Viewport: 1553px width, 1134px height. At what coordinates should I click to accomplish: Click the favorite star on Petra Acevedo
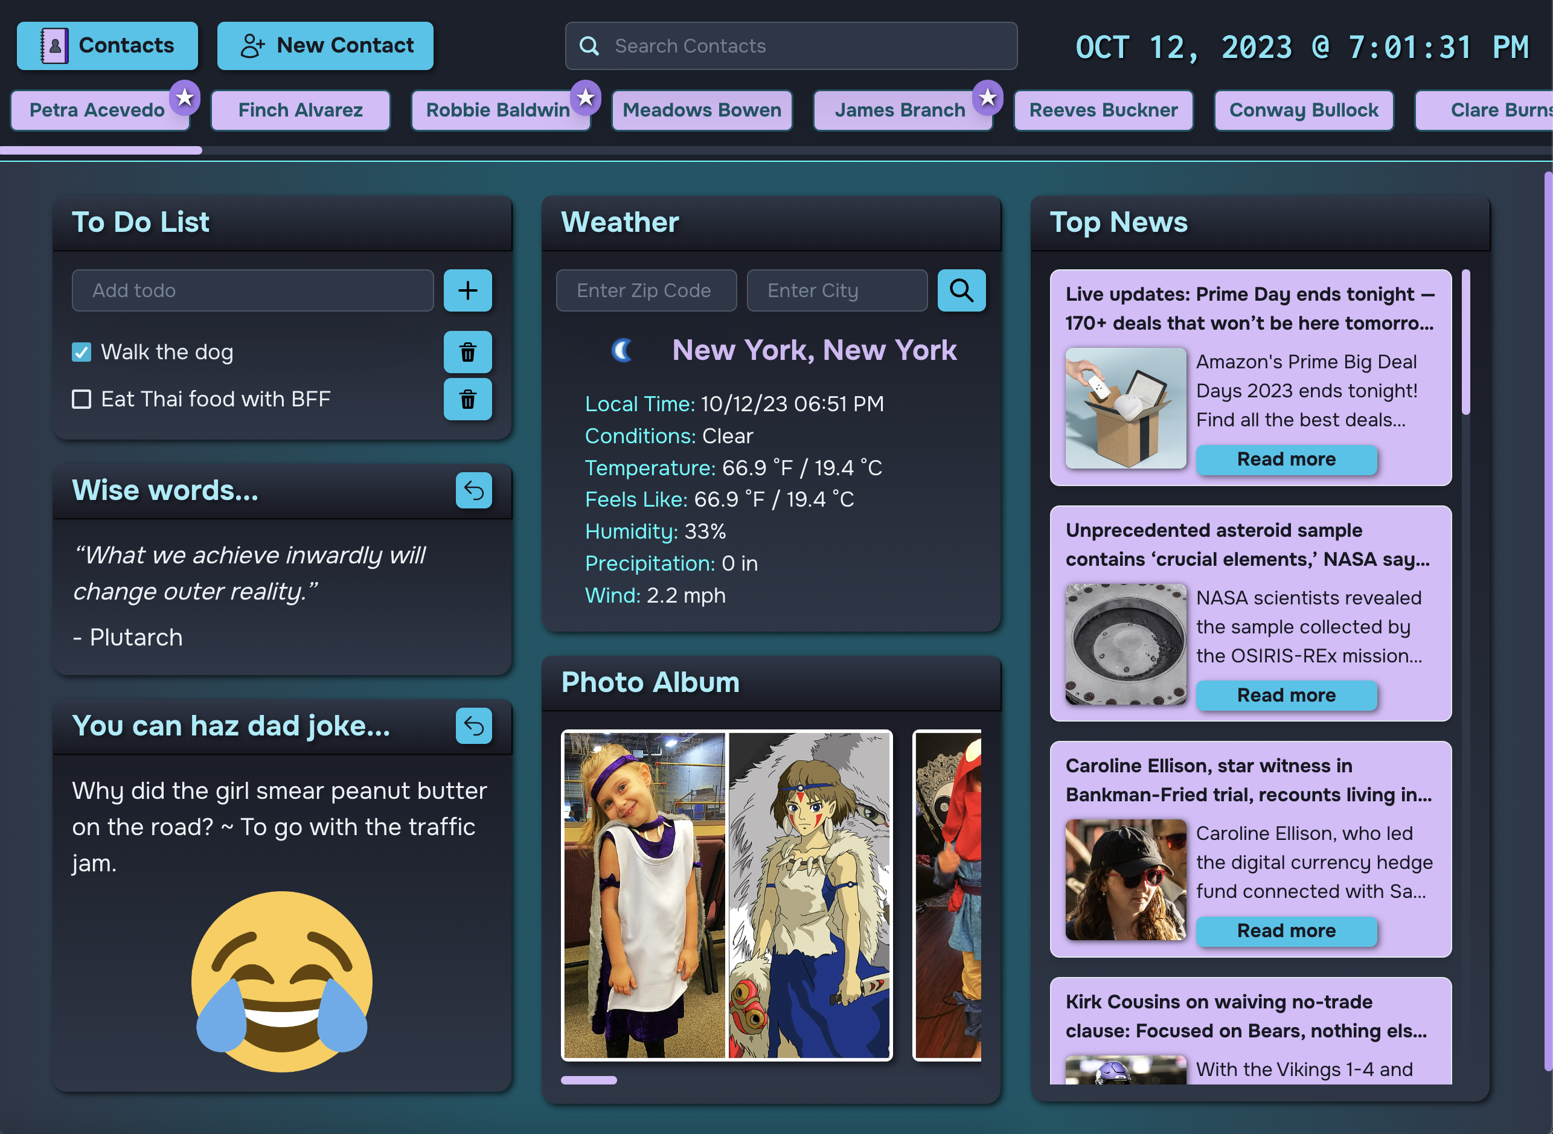[x=185, y=97]
